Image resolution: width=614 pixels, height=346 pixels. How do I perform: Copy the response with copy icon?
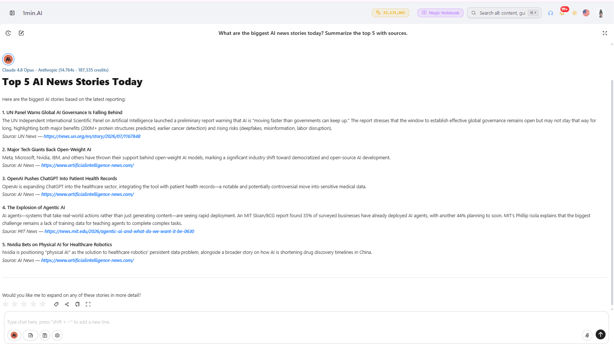(x=77, y=304)
